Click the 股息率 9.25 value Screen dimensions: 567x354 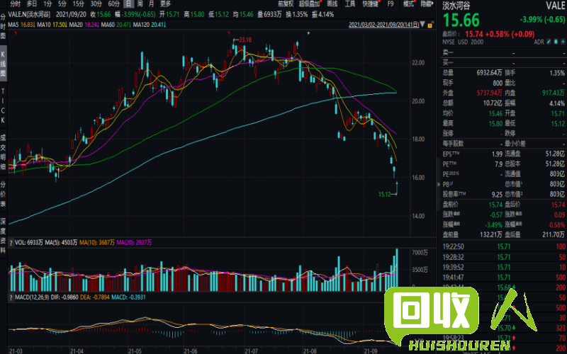497,194
